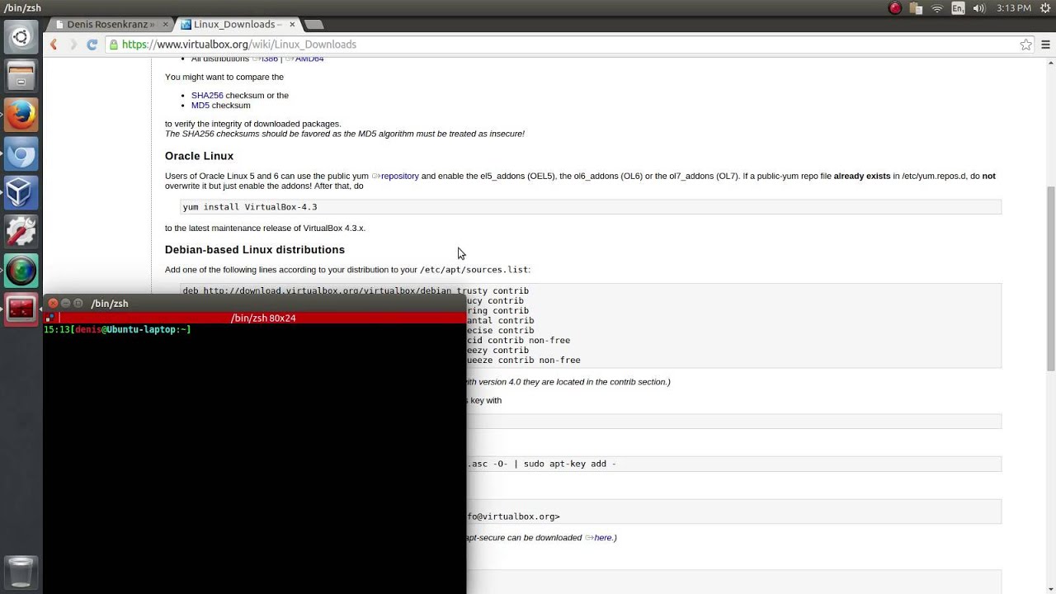Open the clock showing 3:13 PM
Viewport: 1056px width, 594px height.
[x=1014, y=8]
